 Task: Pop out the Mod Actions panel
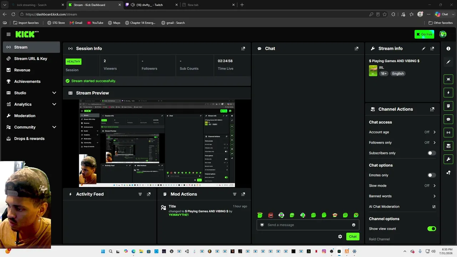[243, 194]
